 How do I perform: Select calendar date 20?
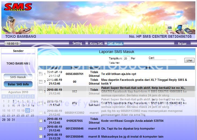click(28, 111)
